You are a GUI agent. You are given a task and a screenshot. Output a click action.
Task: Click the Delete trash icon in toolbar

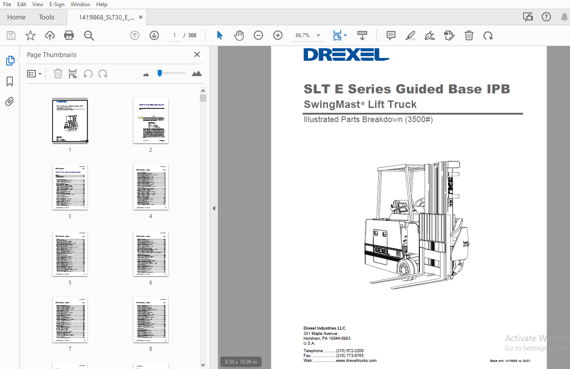coord(469,35)
